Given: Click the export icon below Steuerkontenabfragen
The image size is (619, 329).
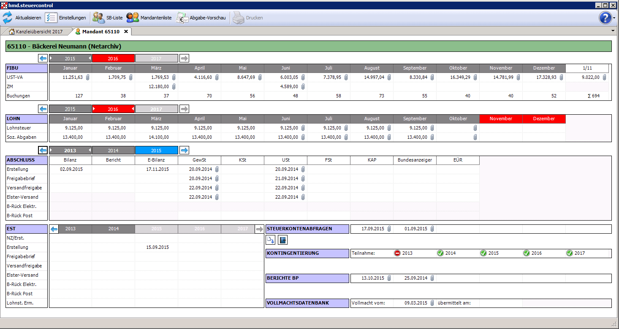Looking at the screenshot, I should 270,240.
